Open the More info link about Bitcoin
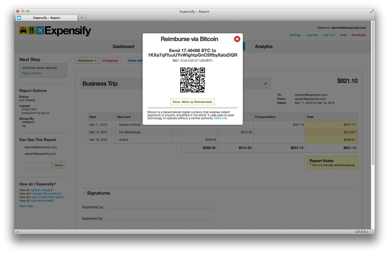389x254 pixels. [221, 118]
